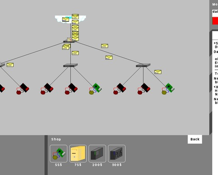
Task: Click the middle network switch
Action: pos(70,65)
